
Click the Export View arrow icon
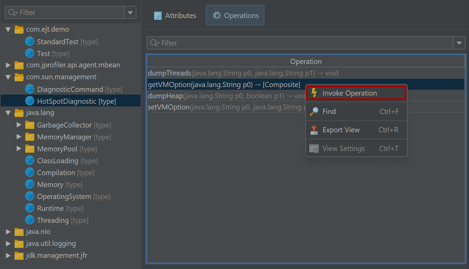(x=314, y=130)
